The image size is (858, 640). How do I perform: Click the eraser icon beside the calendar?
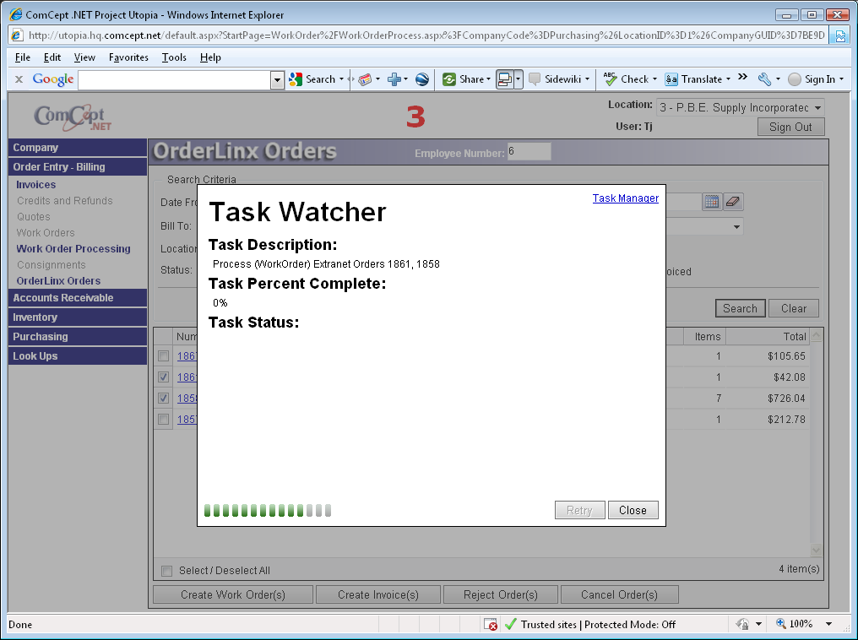[x=732, y=202]
